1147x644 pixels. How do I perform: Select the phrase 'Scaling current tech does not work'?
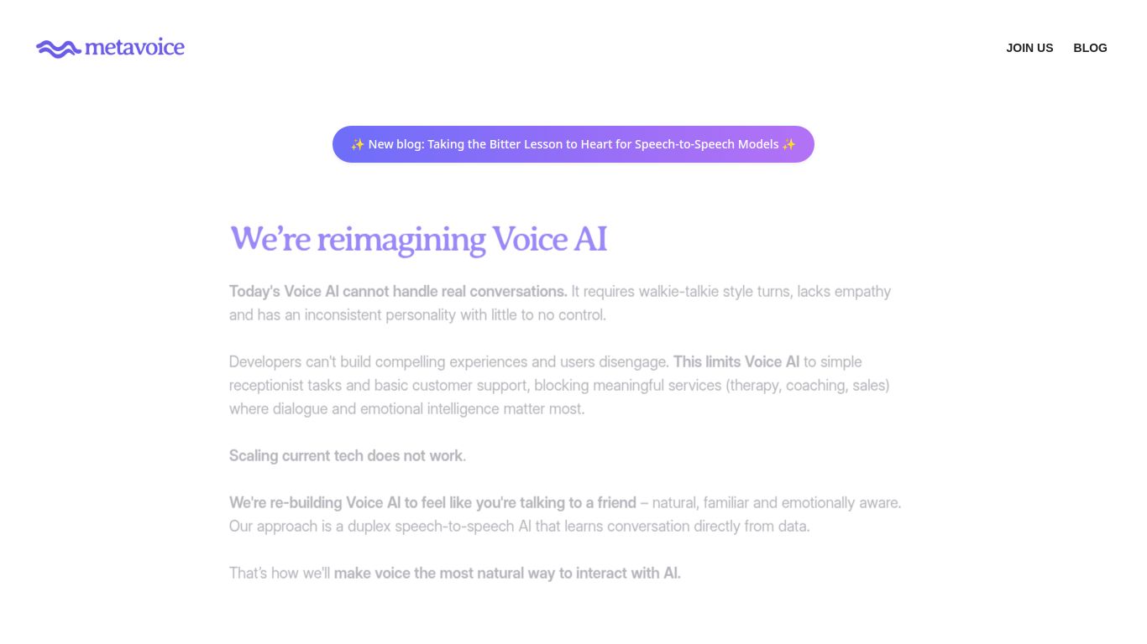pyautogui.click(x=347, y=455)
